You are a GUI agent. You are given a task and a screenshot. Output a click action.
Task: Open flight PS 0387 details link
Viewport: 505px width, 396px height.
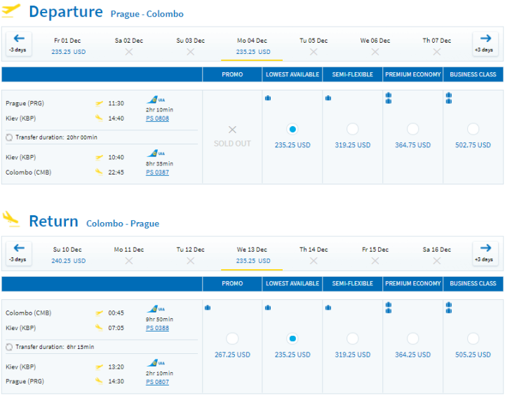157,172
